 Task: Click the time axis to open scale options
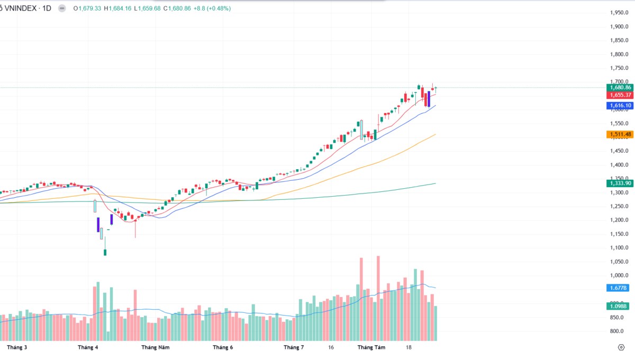coord(265,347)
